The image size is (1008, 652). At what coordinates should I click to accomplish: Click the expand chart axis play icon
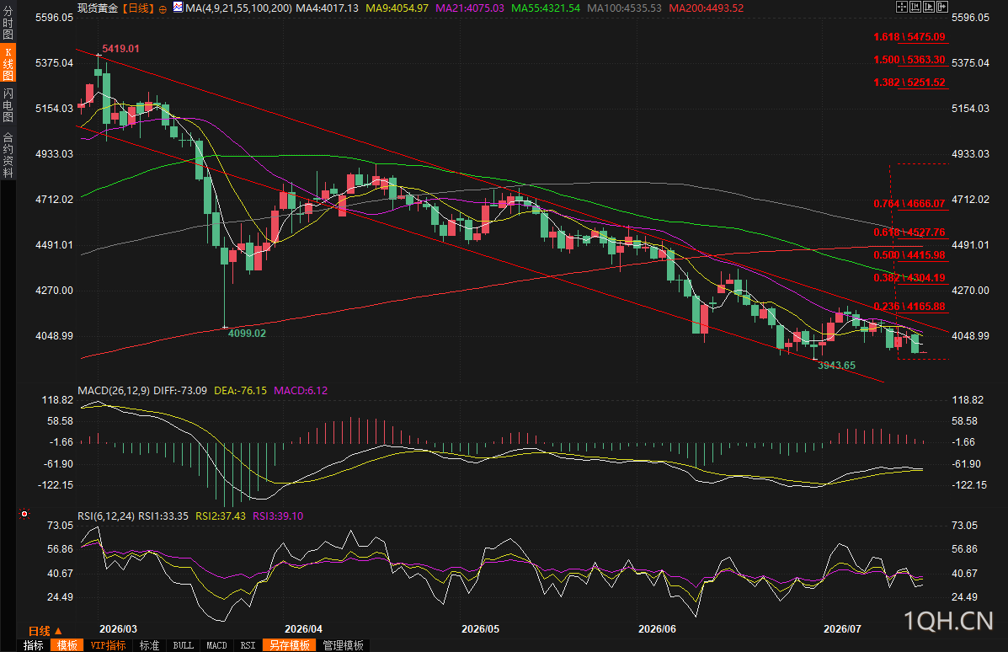tap(928, 7)
